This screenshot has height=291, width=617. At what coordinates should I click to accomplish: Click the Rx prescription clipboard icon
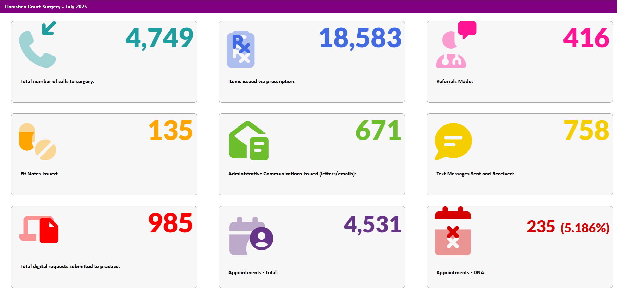pyautogui.click(x=241, y=49)
